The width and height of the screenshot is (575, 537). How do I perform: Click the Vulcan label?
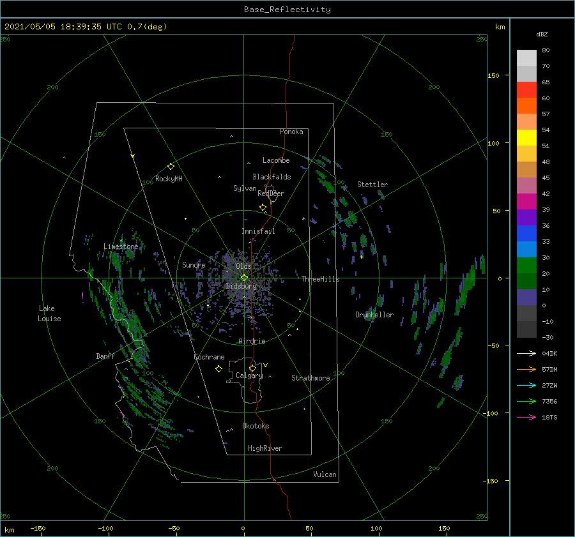(325, 474)
